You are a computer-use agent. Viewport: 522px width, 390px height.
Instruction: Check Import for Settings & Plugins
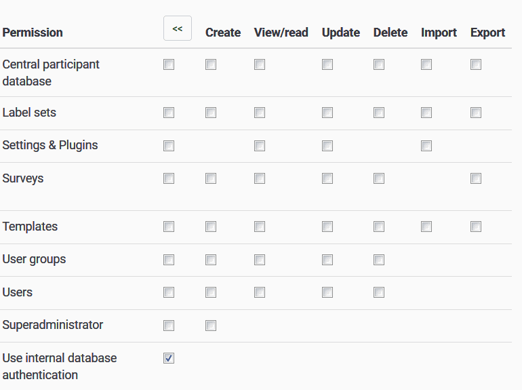click(x=426, y=146)
